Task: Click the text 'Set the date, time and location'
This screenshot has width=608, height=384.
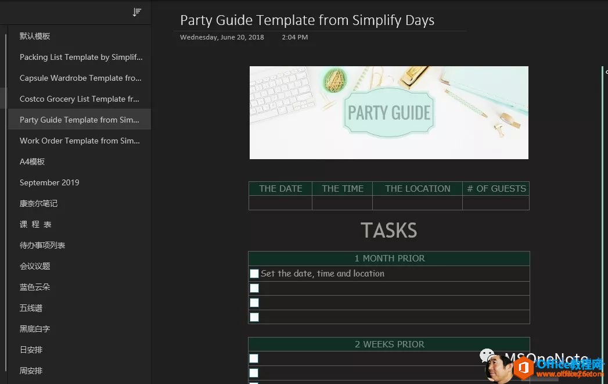Action: click(323, 274)
